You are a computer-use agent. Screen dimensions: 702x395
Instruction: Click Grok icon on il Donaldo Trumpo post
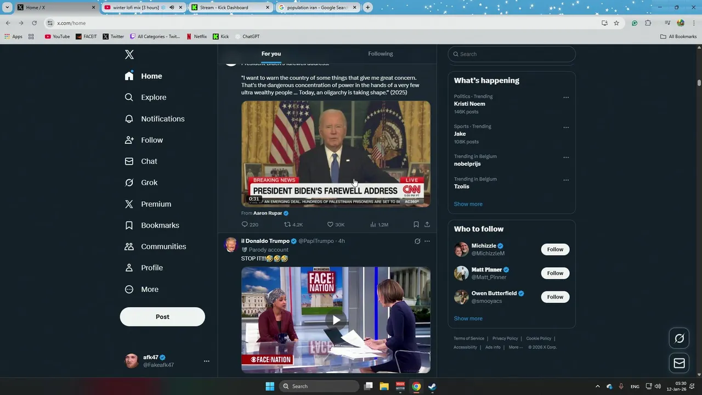click(x=417, y=241)
